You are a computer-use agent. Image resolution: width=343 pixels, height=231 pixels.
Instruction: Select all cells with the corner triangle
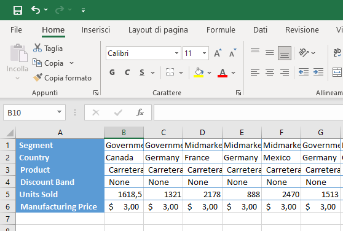click(9, 133)
